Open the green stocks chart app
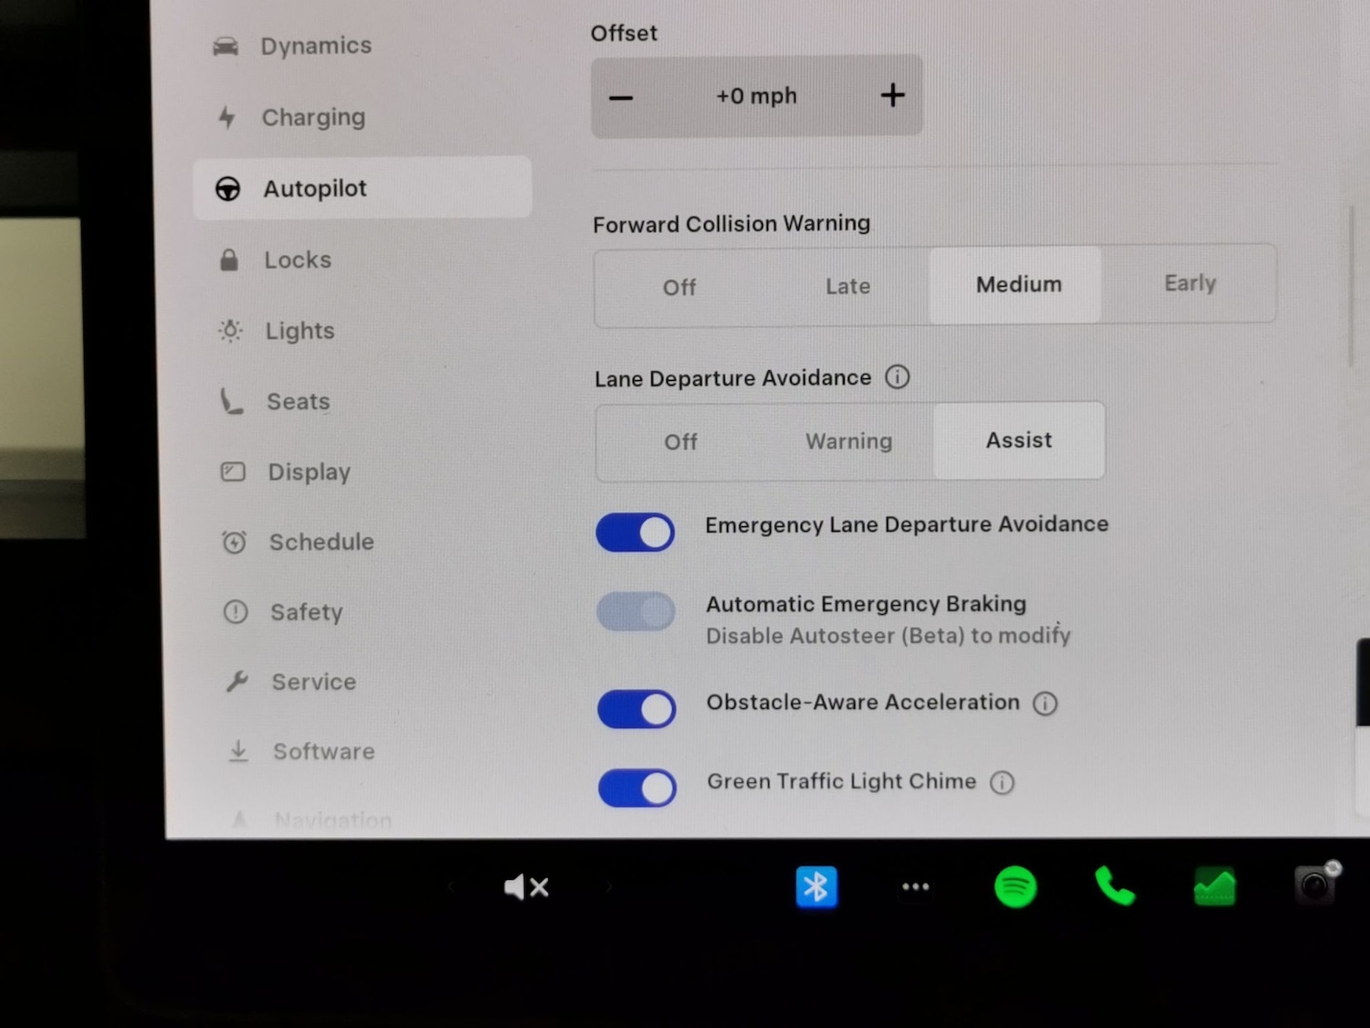The height and width of the screenshot is (1028, 1370). pyautogui.click(x=1214, y=886)
